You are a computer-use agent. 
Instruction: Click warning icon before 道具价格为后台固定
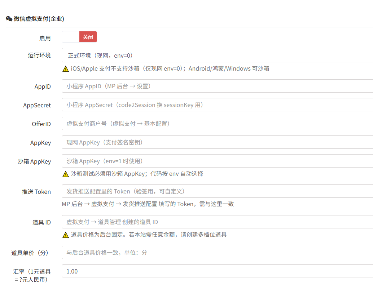(x=66, y=235)
